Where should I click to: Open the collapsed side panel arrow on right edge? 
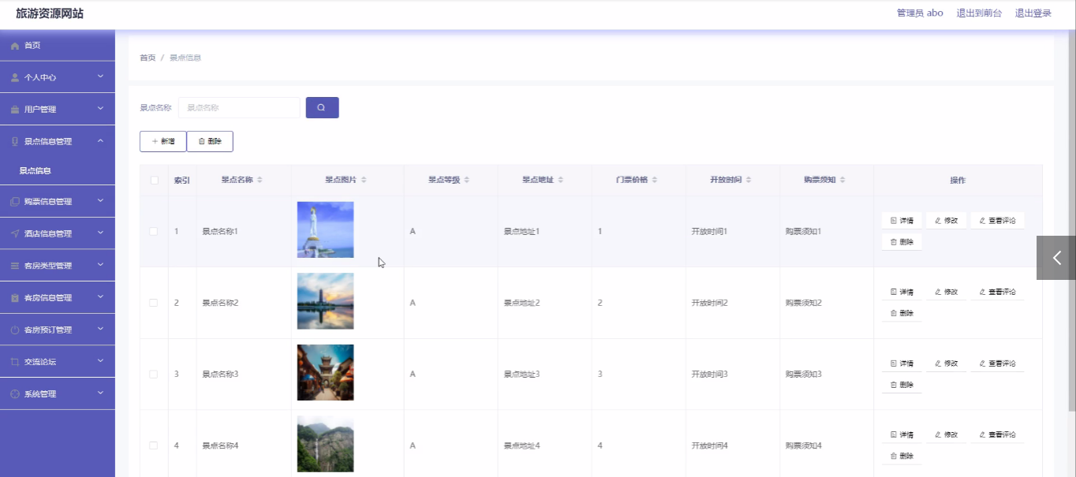(x=1056, y=258)
